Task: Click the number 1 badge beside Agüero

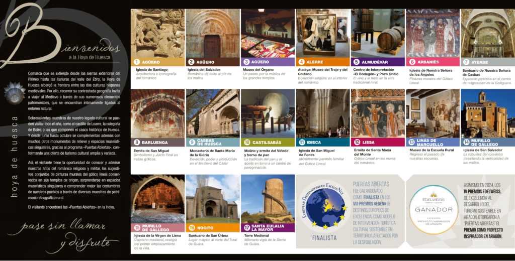Action: [x=137, y=62]
